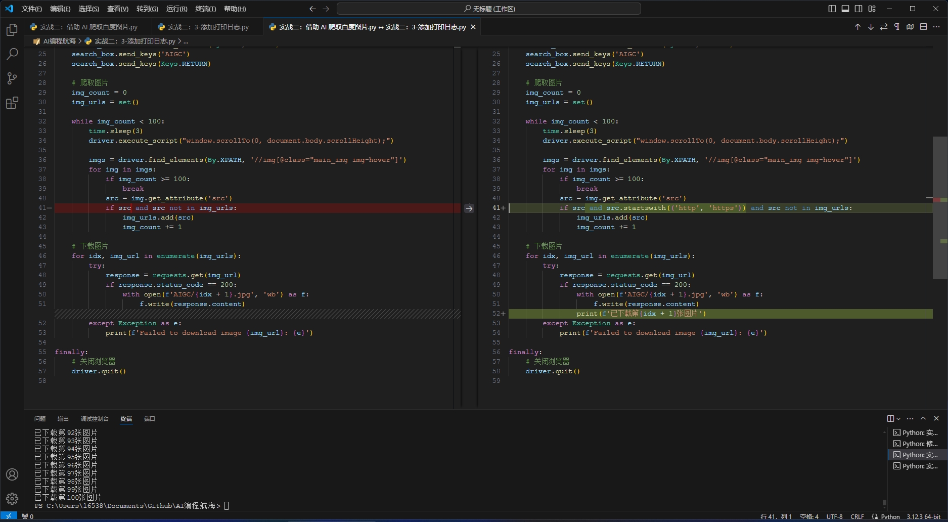Screen dimensions: 948x522
Task: Toggle collapse unchanged regions map icon
Action: click(x=910, y=27)
